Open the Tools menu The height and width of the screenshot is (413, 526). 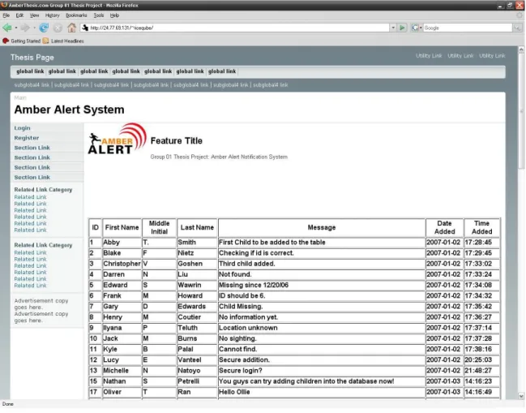(x=98, y=15)
